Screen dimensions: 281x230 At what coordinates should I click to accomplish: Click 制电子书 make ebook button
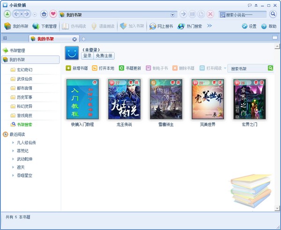(157, 68)
